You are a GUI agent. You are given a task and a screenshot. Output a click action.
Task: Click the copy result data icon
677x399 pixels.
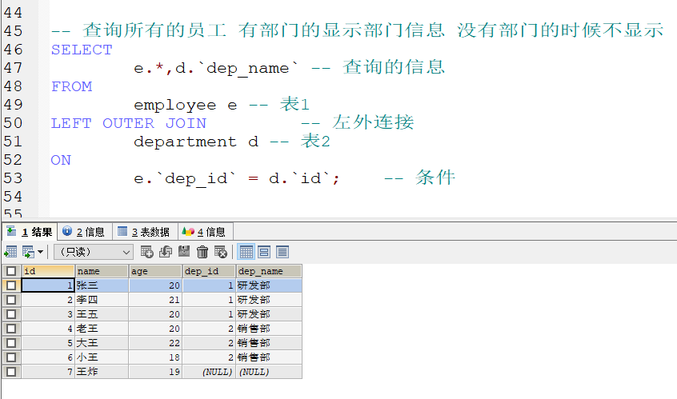coord(28,252)
